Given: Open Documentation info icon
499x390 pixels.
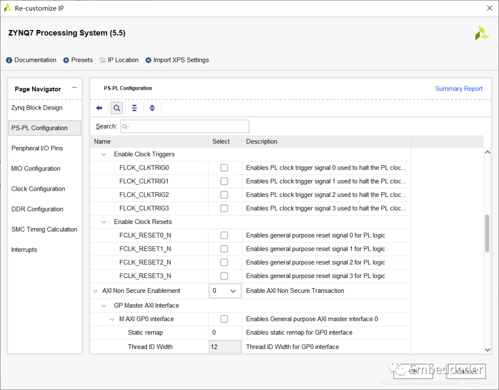Looking at the screenshot, I should 9,60.
